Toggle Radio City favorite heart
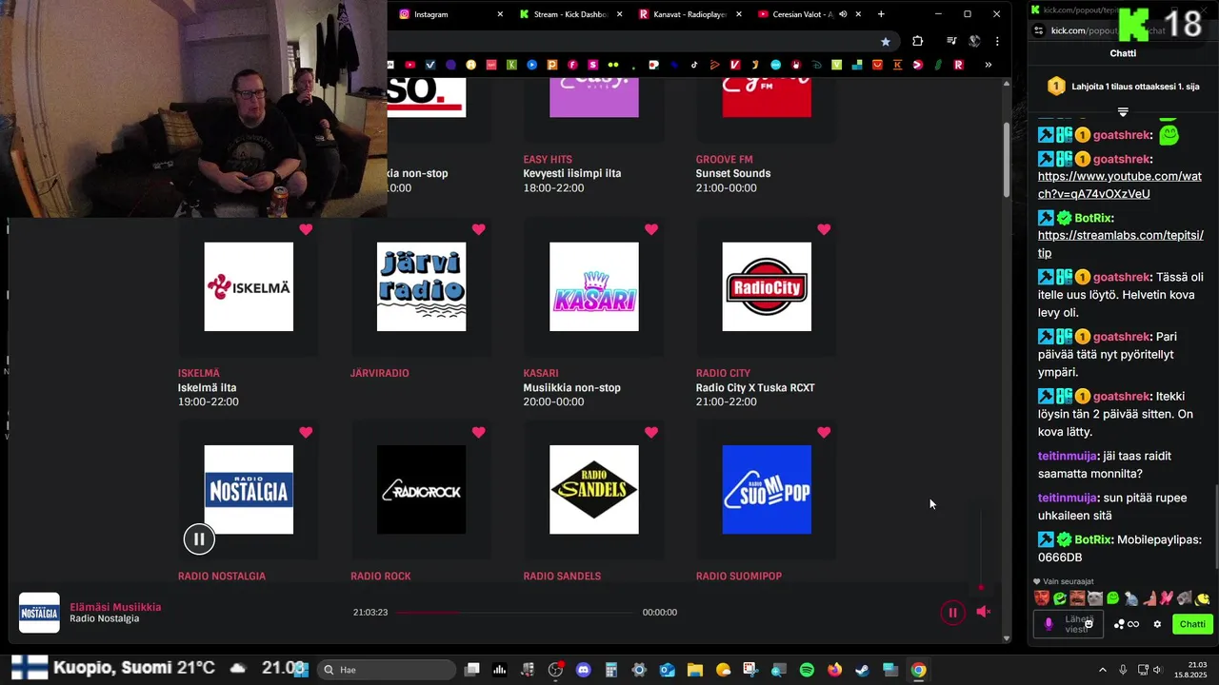 [824, 229]
